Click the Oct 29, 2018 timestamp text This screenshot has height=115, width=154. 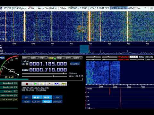34,90
